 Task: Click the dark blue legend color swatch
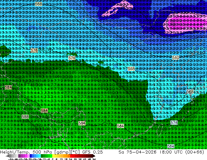31,156
